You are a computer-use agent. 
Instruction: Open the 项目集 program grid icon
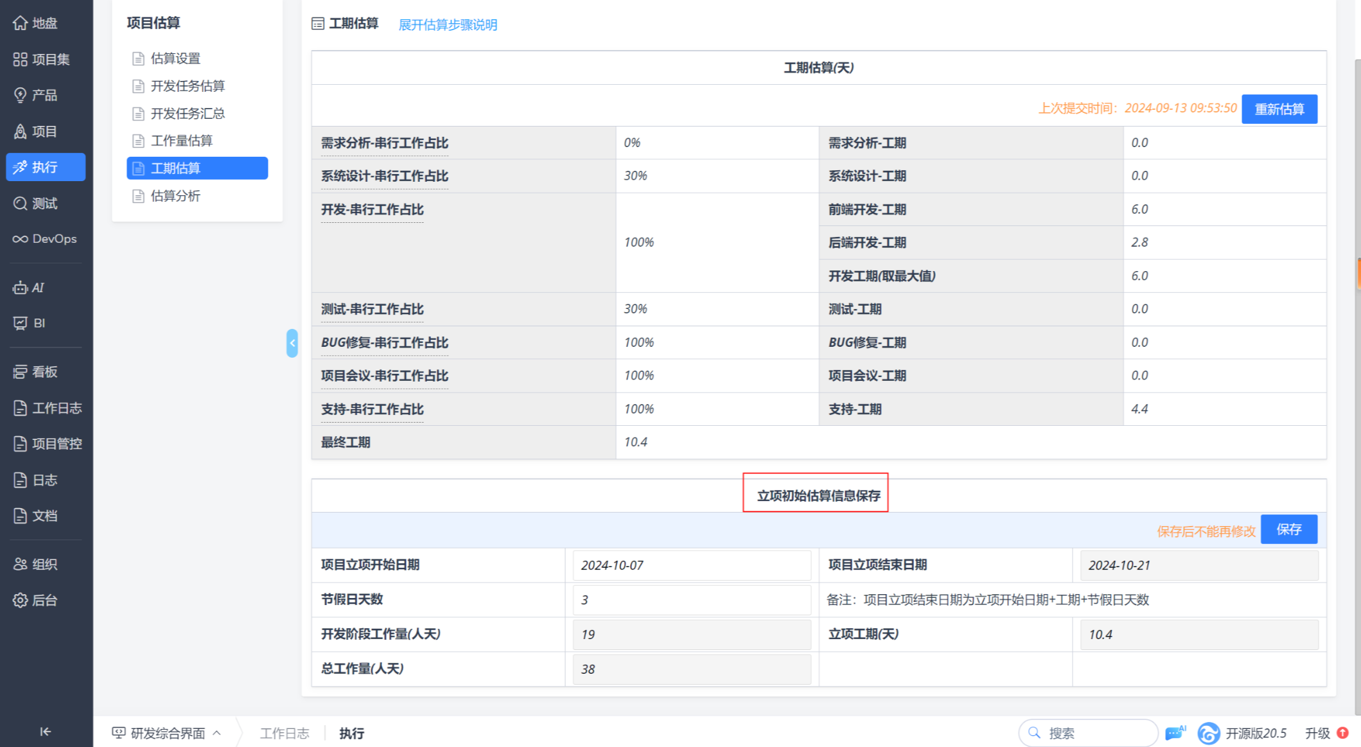[20, 59]
